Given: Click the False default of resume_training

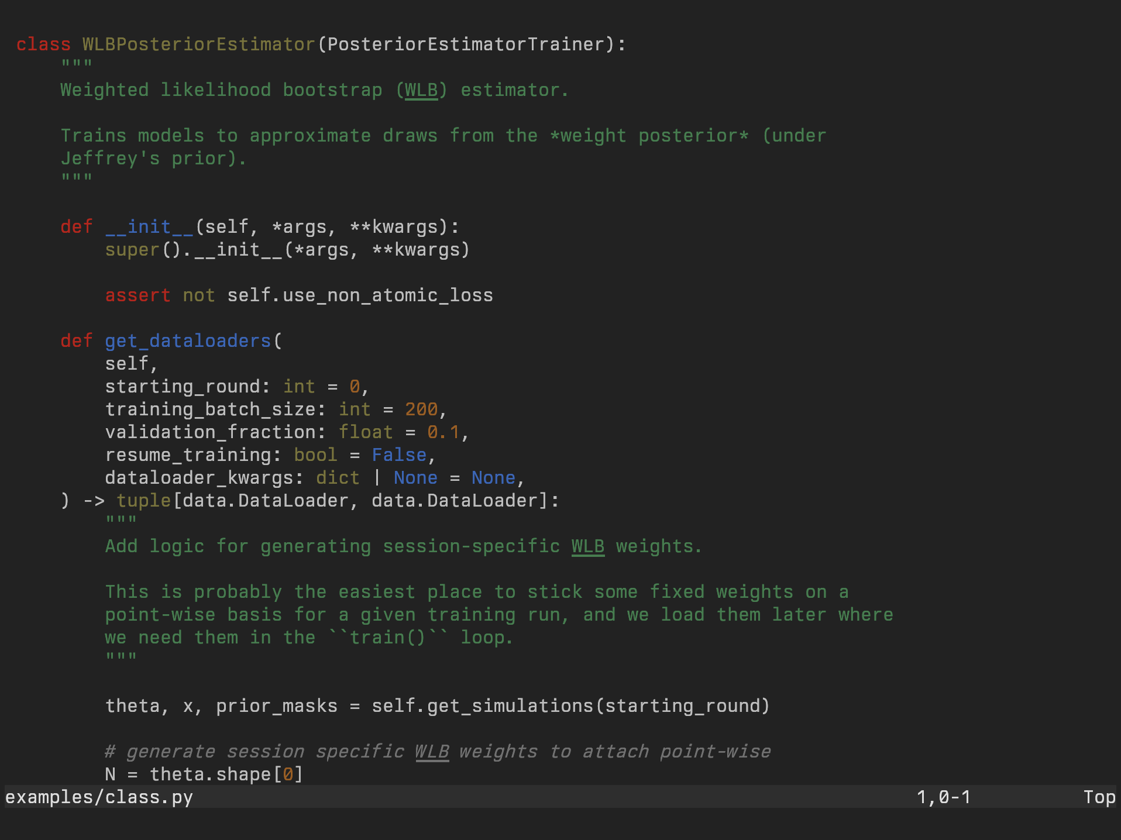Looking at the screenshot, I should pyautogui.click(x=399, y=455).
